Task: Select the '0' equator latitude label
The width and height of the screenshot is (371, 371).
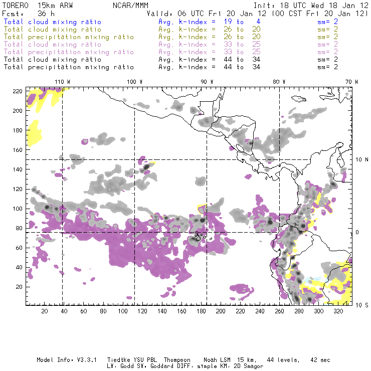Action: pyautogui.click(x=357, y=232)
